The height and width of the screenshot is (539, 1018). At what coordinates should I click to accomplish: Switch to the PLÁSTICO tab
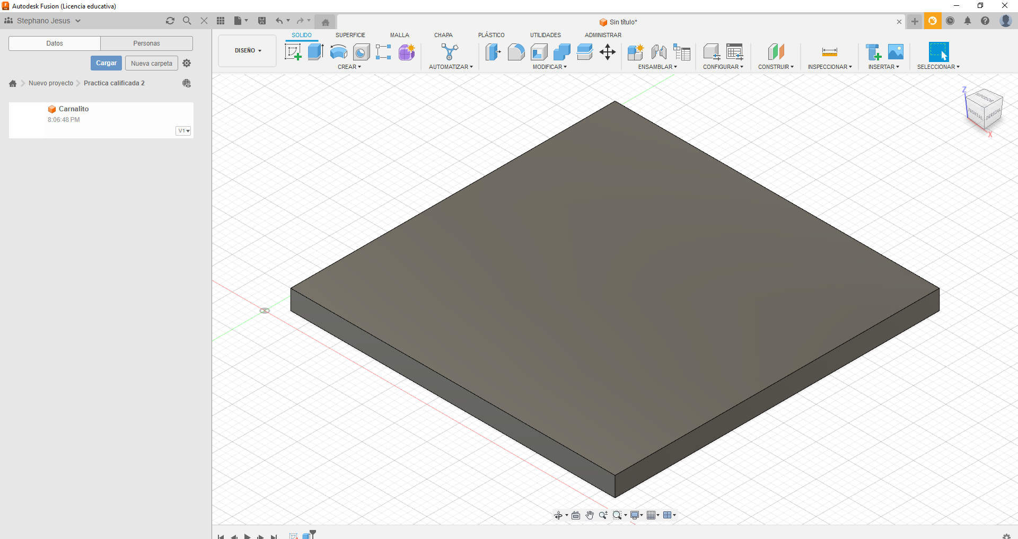(492, 35)
